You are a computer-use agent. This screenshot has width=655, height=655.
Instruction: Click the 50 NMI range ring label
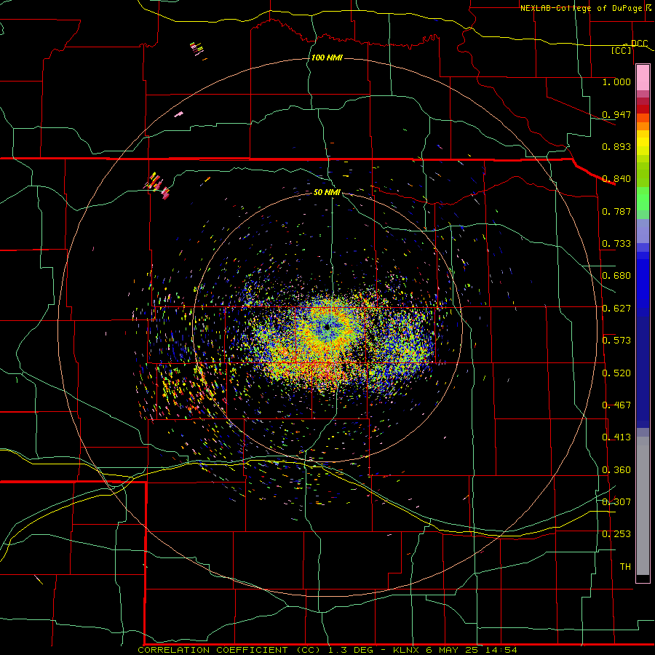click(327, 192)
